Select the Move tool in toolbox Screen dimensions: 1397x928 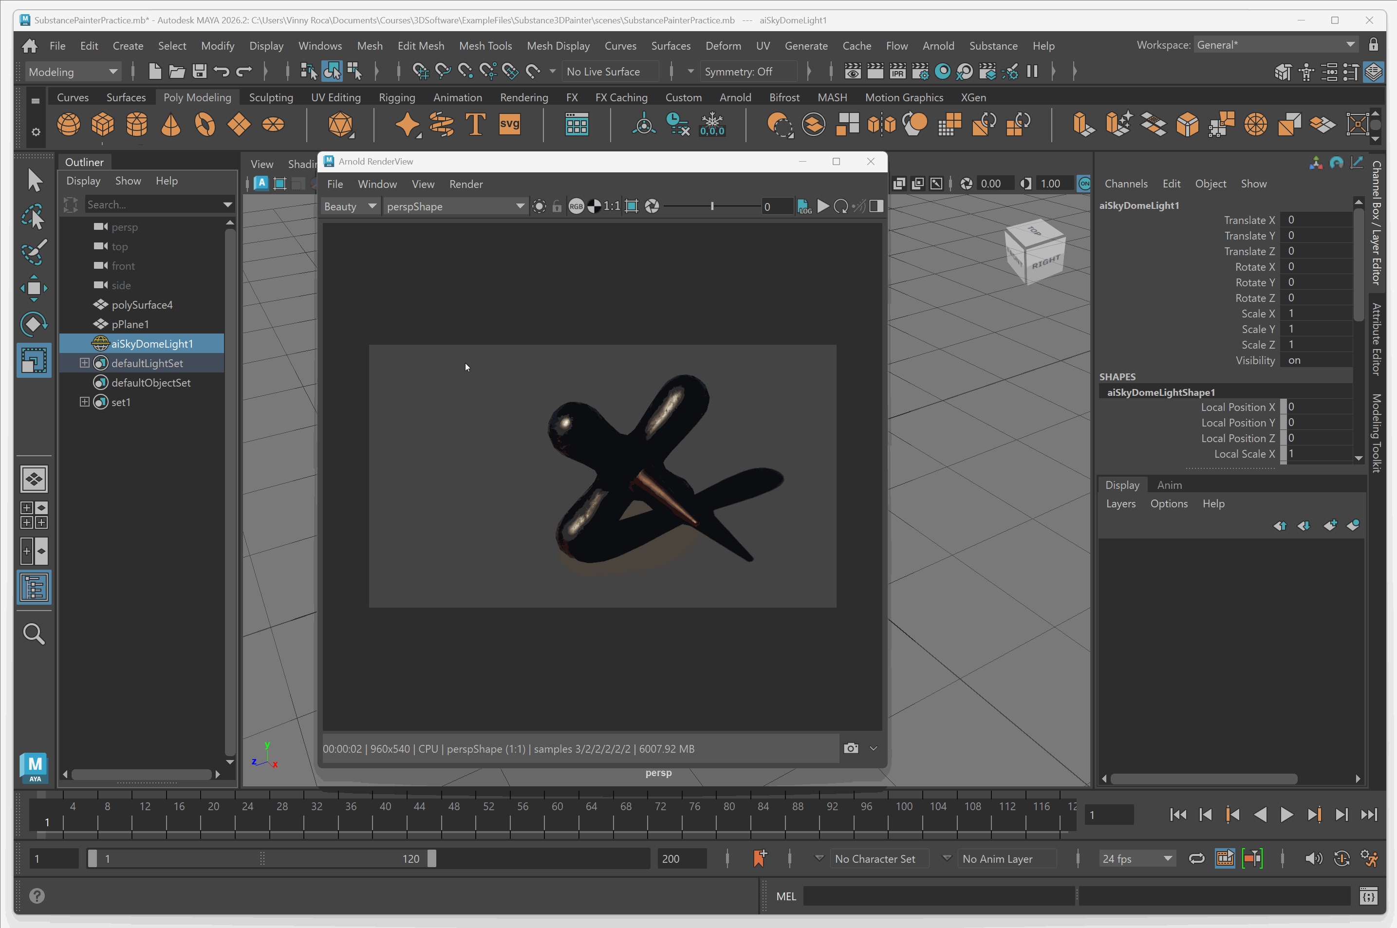tap(34, 288)
